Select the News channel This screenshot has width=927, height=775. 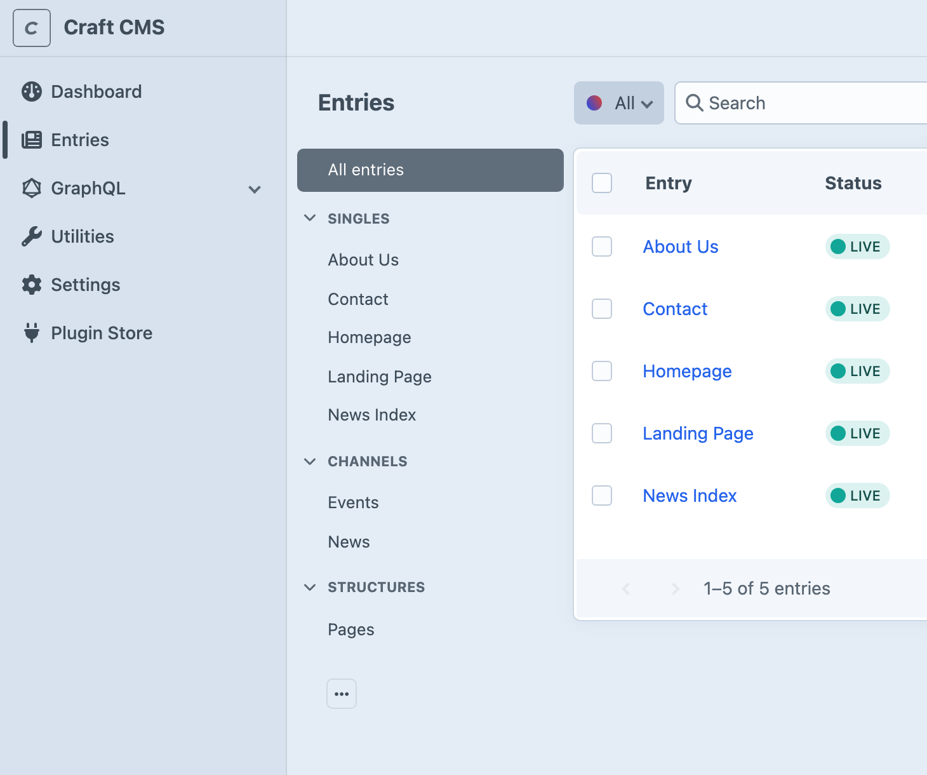(x=349, y=542)
